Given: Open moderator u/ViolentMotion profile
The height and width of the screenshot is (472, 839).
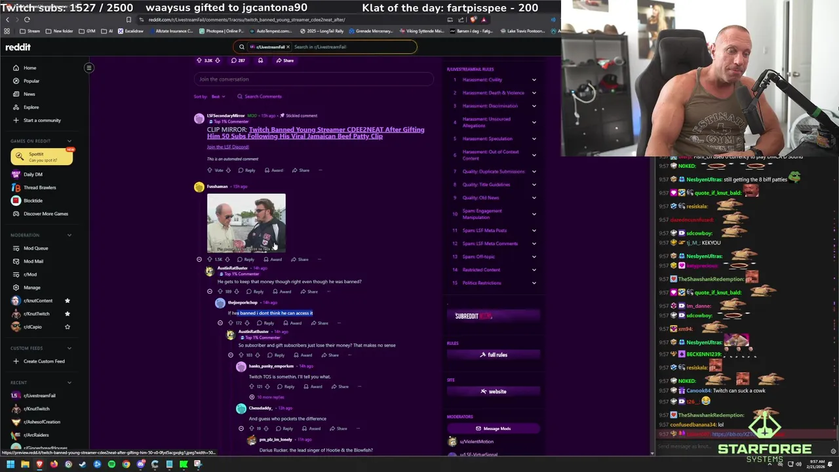Looking at the screenshot, I should tap(476, 442).
